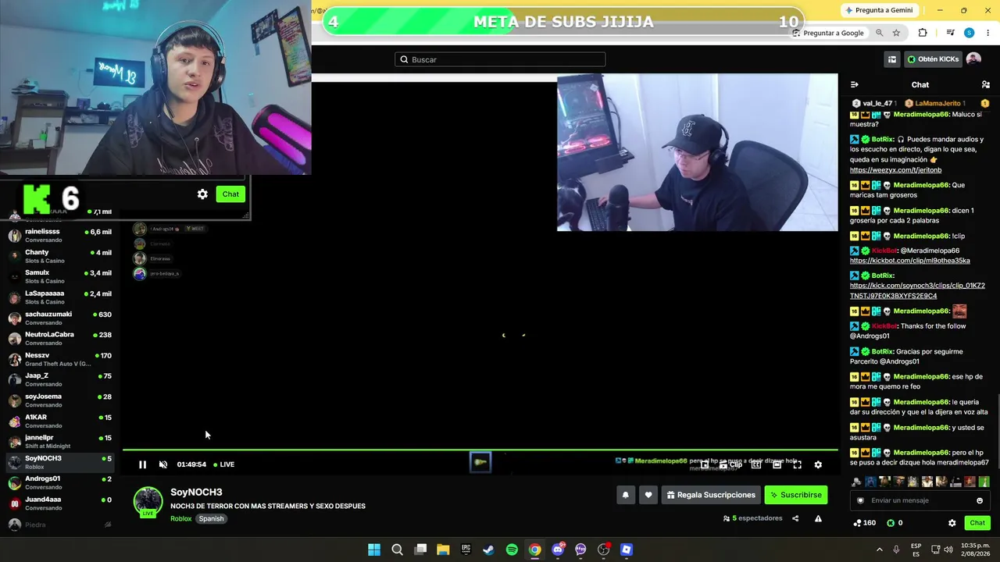Open the Roblox category link
1000x562 pixels.
coord(180,518)
